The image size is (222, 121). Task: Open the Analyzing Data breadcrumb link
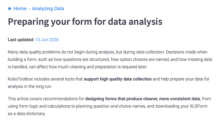click(48, 8)
